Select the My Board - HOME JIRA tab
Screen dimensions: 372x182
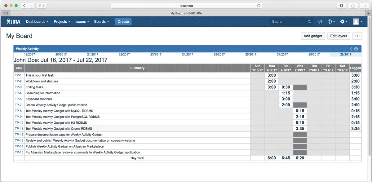[x=186, y=13]
